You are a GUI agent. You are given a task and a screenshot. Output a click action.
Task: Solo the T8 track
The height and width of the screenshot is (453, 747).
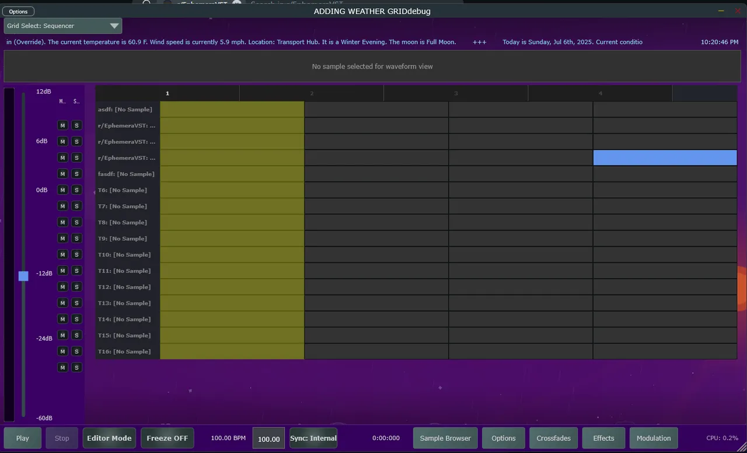point(76,238)
